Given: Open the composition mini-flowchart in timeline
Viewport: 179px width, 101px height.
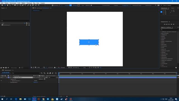Looking at the screenshot, I should tap(41, 73).
